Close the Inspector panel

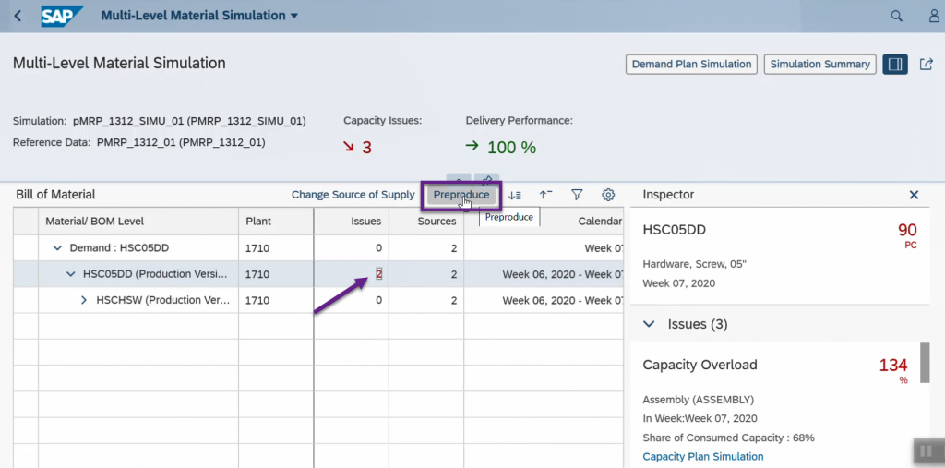point(914,195)
